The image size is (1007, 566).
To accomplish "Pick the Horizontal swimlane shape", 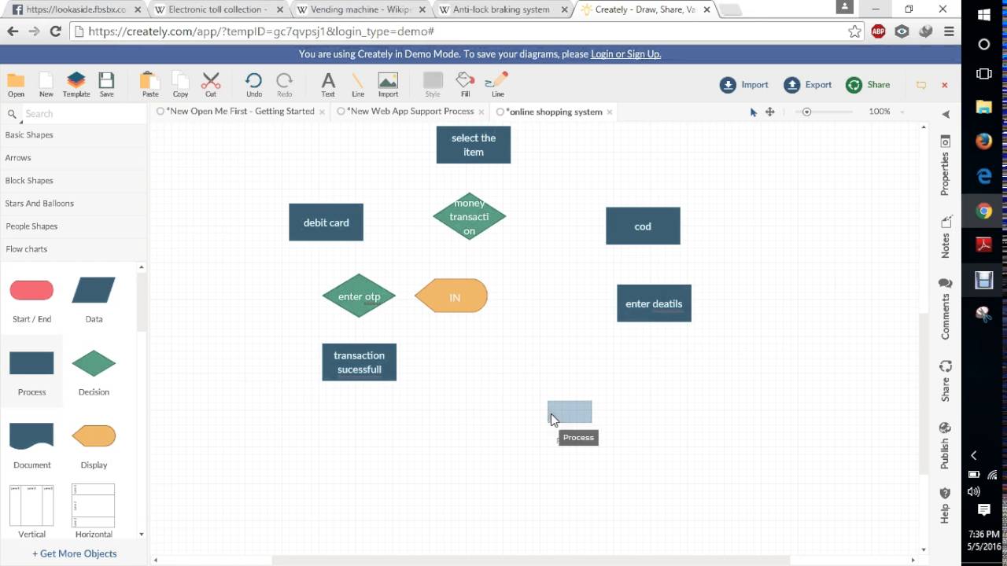I will coord(94,505).
